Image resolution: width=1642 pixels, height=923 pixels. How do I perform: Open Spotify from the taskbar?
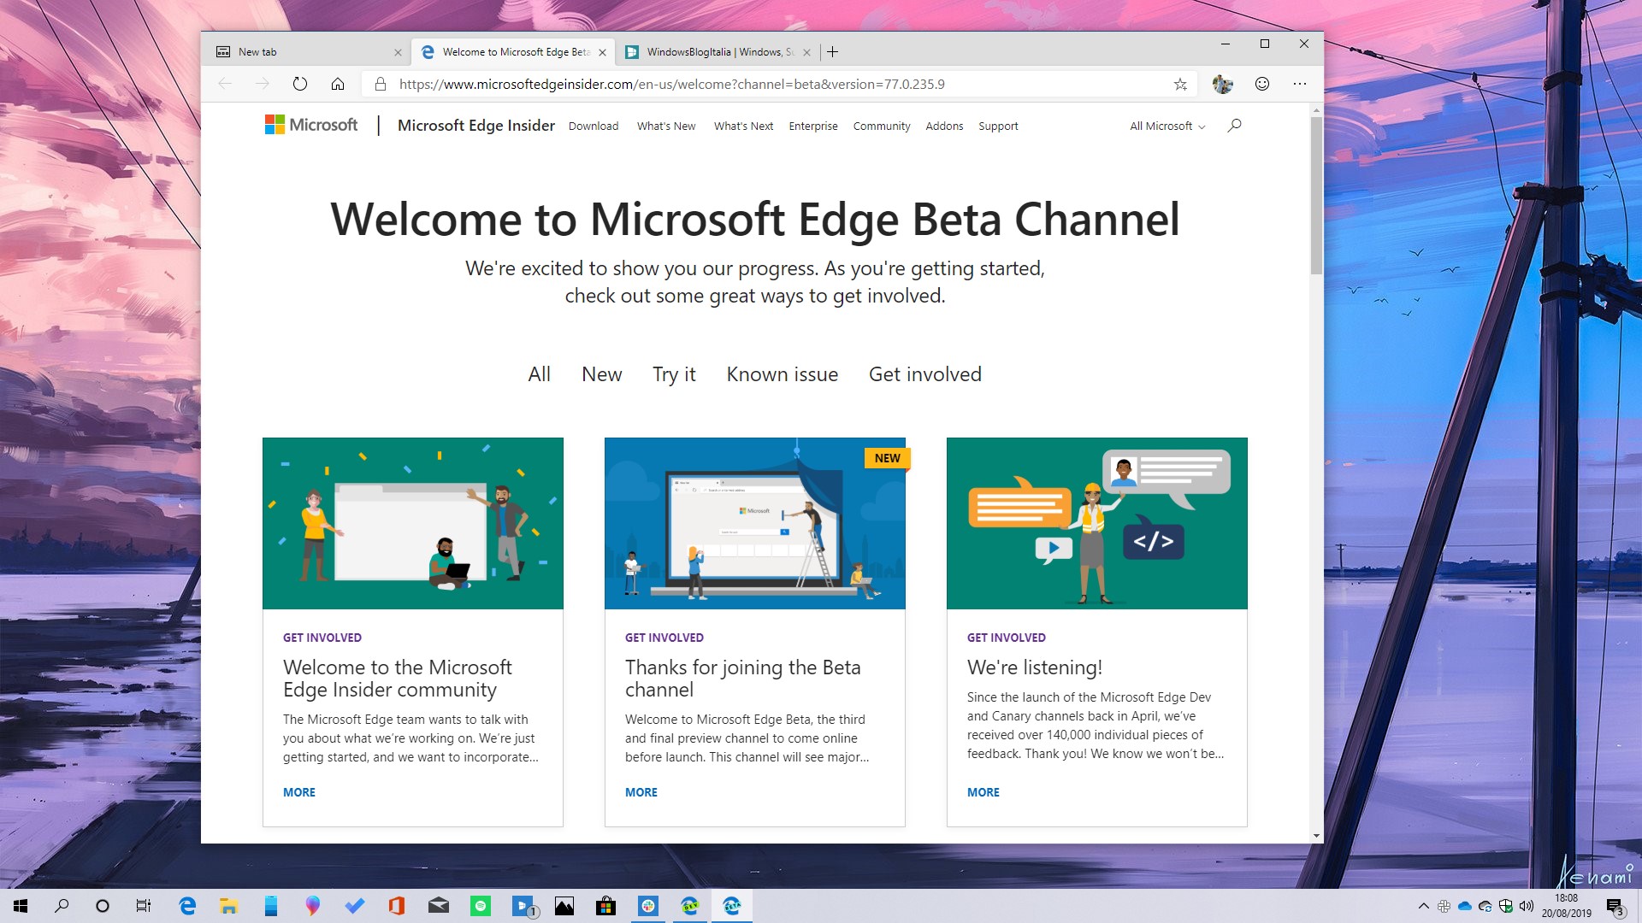(481, 906)
